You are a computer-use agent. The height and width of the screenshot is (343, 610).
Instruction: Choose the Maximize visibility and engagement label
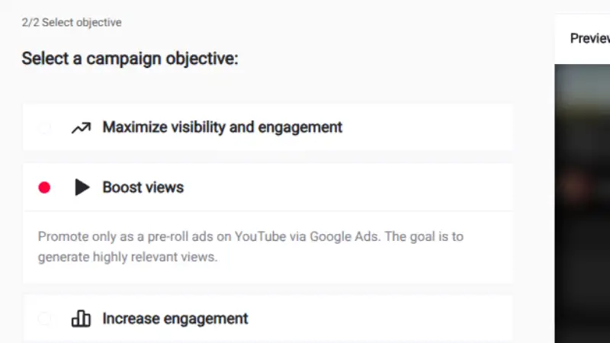click(x=222, y=127)
